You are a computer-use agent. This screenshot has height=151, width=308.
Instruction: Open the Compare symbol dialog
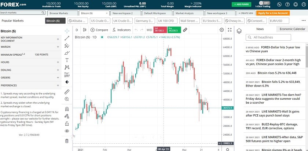(99, 30)
